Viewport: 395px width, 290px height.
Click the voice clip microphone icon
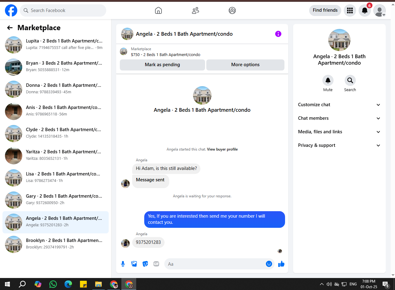[x=123, y=264]
